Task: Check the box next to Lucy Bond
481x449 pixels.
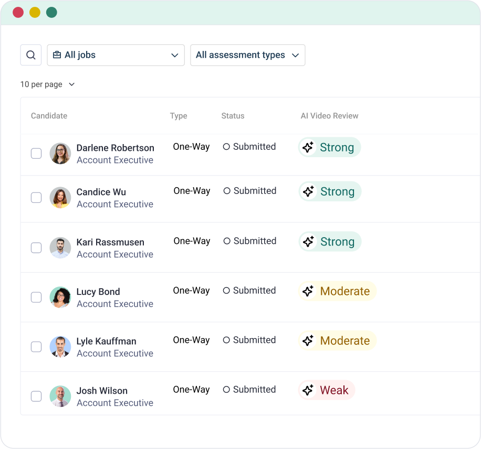Action: click(36, 297)
